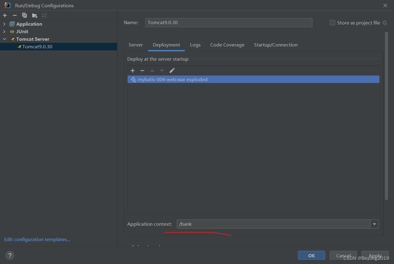394x264 pixels.
Task: Open the Code Coverage tab
Action: 227,45
